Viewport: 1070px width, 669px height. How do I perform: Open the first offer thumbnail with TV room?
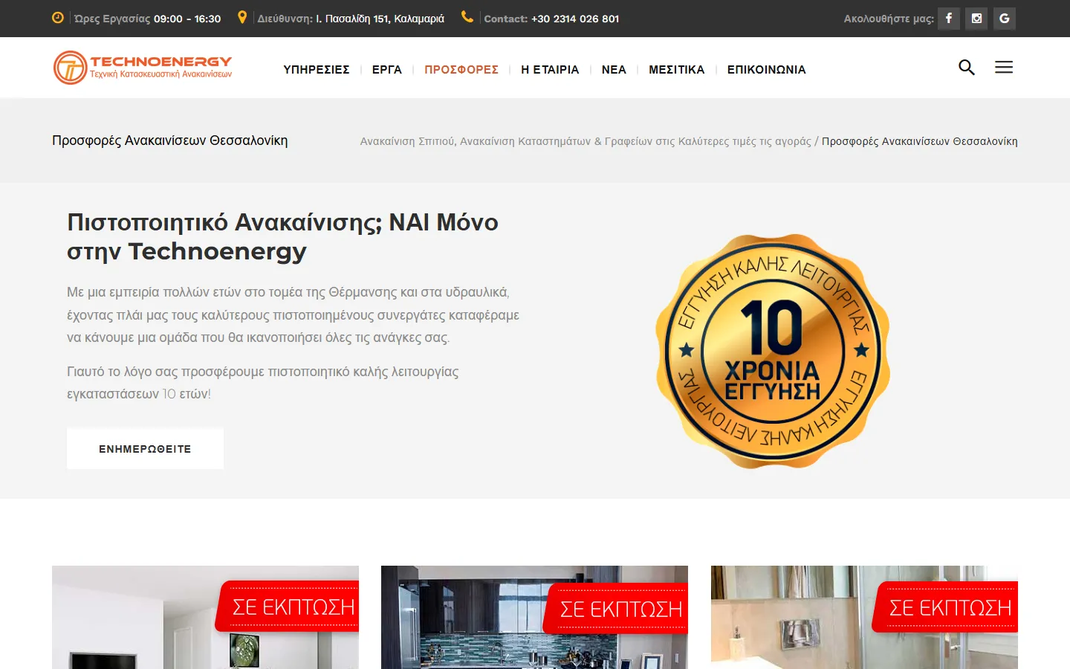coord(205,617)
